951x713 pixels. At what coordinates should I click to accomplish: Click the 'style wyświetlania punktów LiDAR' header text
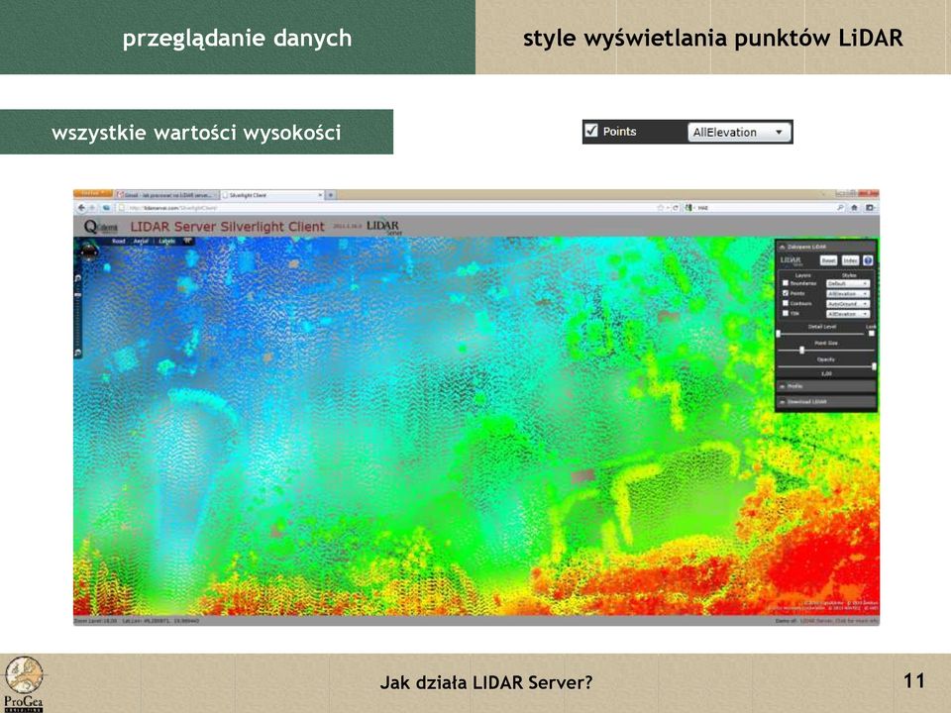pyautogui.click(x=712, y=39)
